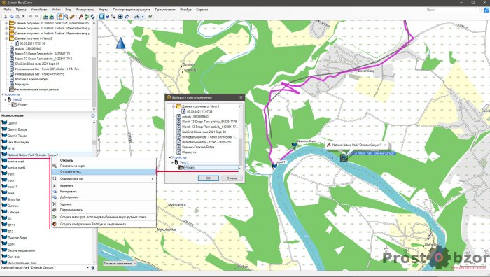Image resolution: width=490 pixels, height=277 pixels.
Task: Select the Hand pan tool
Action: [60, 17]
